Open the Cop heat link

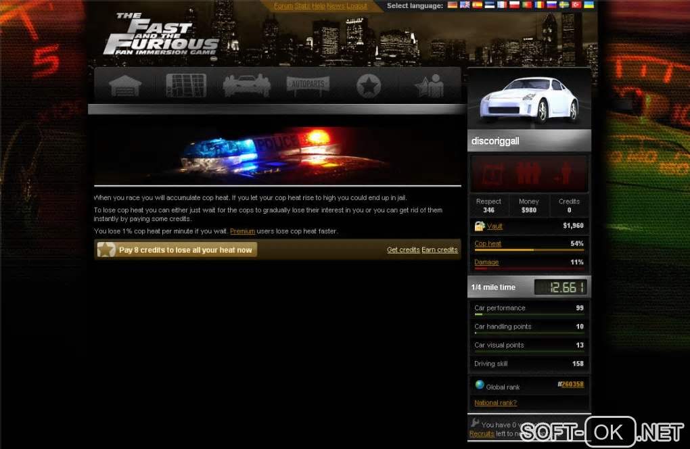pos(488,243)
